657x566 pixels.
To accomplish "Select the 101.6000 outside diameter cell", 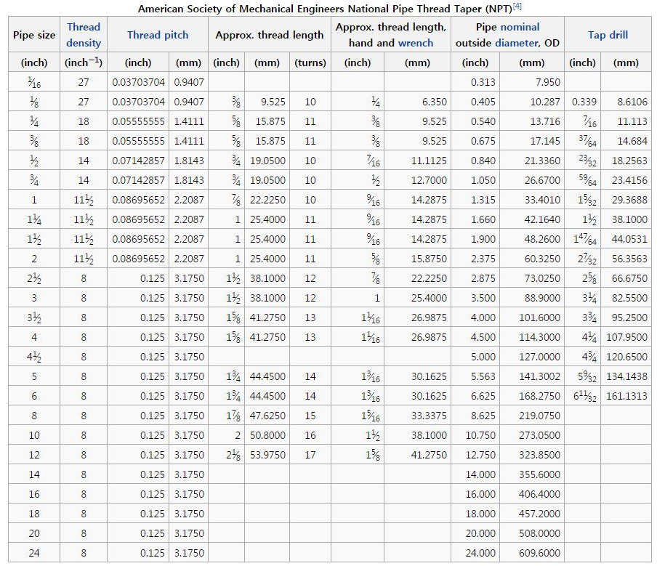I will pos(532,318).
